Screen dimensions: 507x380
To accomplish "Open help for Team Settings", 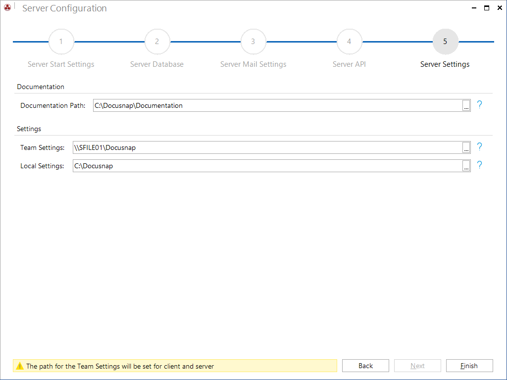I will coord(479,146).
